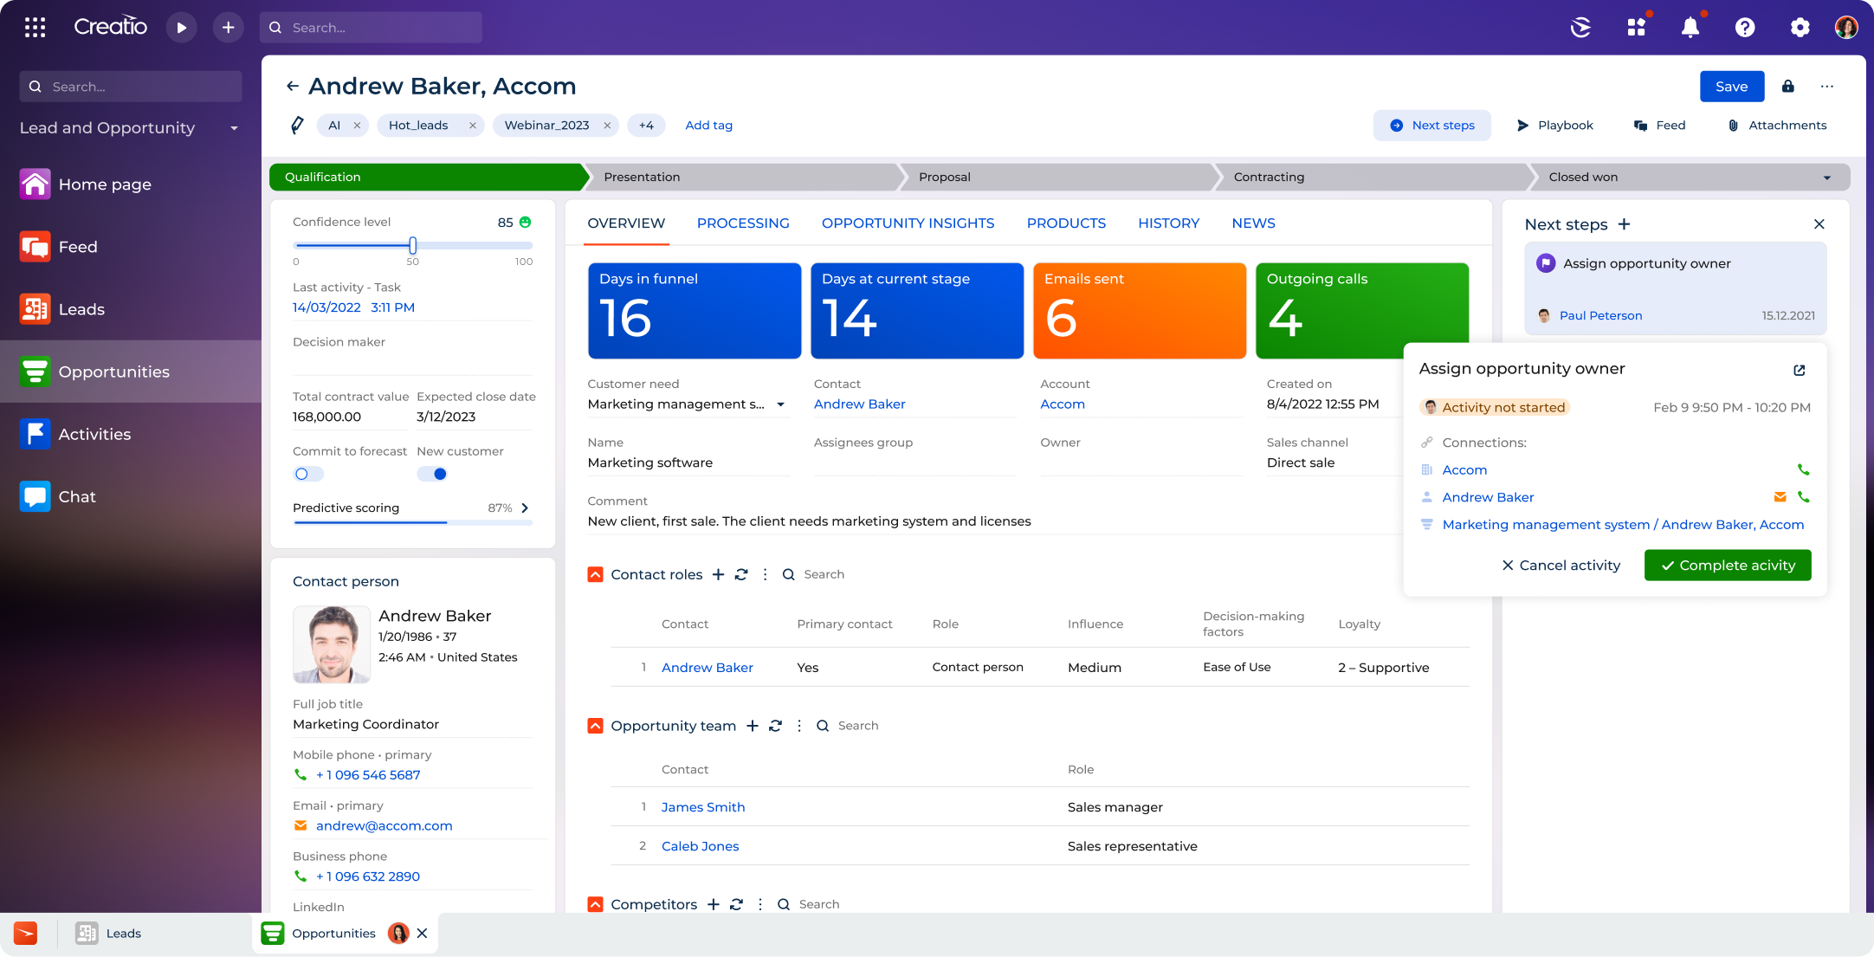Open the Andrew Baker contact link
The height and width of the screenshot is (957, 1874).
tap(859, 404)
